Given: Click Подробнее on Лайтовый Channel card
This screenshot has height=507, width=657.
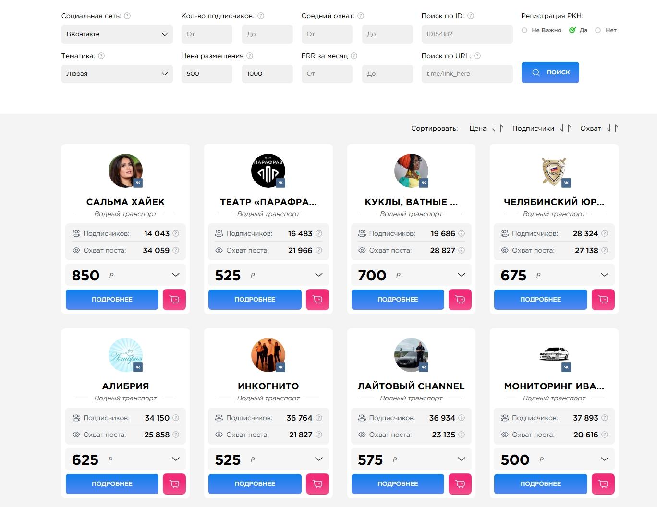Looking at the screenshot, I should [398, 484].
